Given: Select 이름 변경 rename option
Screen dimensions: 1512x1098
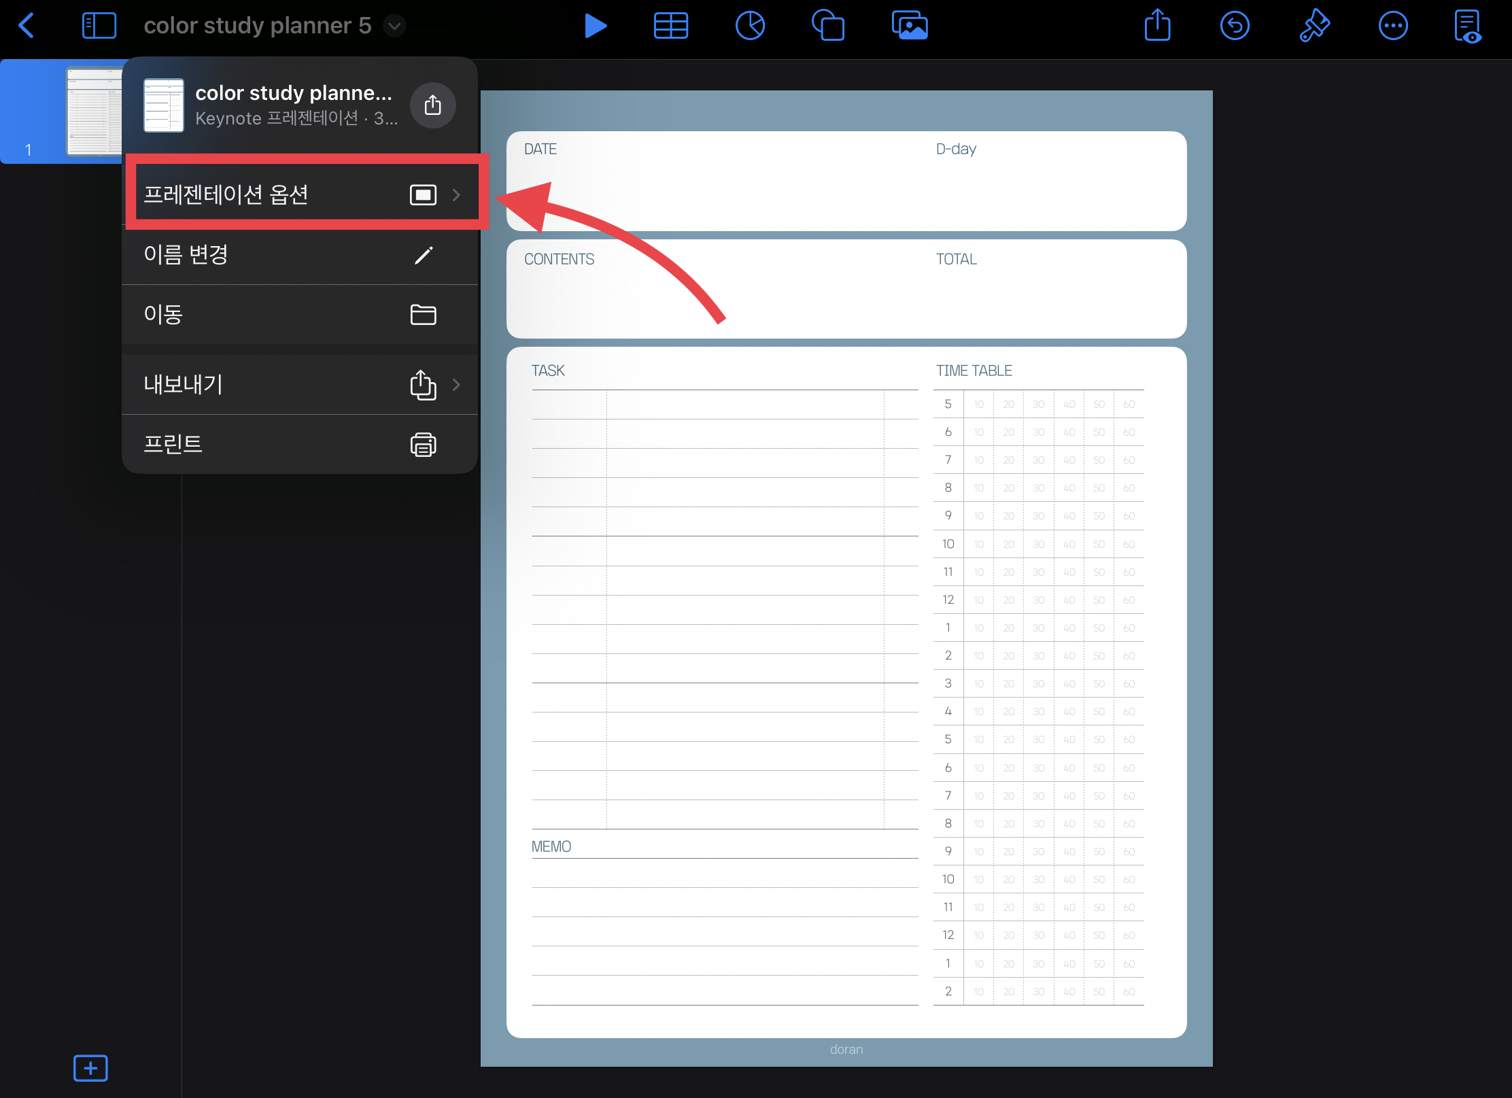Looking at the screenshot, I should (299, 255).
